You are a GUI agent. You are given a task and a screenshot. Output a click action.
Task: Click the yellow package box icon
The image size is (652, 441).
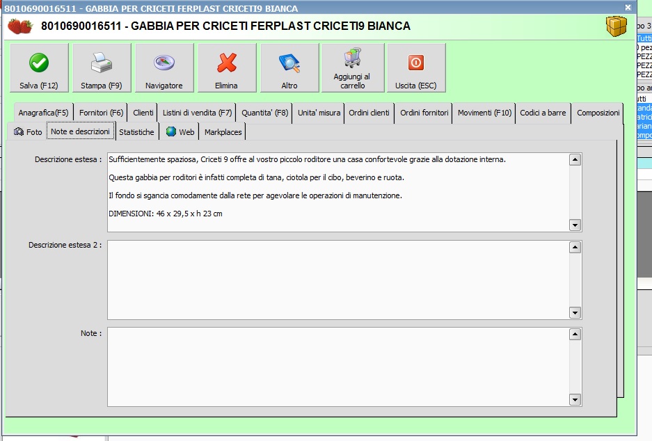(616, 26)
